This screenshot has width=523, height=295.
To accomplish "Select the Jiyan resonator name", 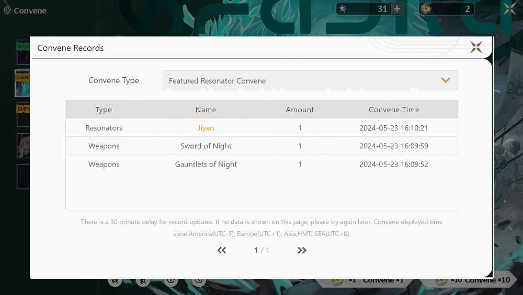I will click(206, 128).
